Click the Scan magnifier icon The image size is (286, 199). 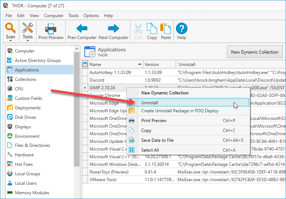10,28
